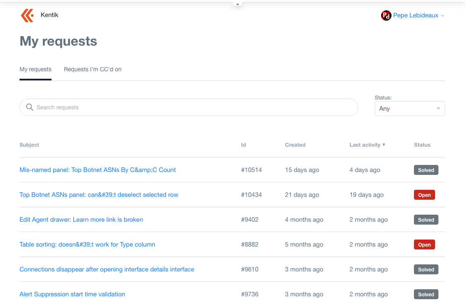465x305 pixels.
Task: Open the Alert Suppression start time validation ticket
Action: click(72, 294)
